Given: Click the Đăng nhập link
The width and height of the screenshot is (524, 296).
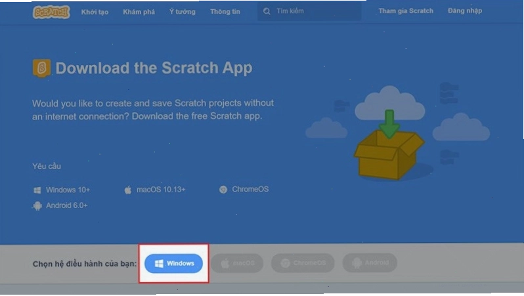Looking at the screenshot, I should click(465, 11).
